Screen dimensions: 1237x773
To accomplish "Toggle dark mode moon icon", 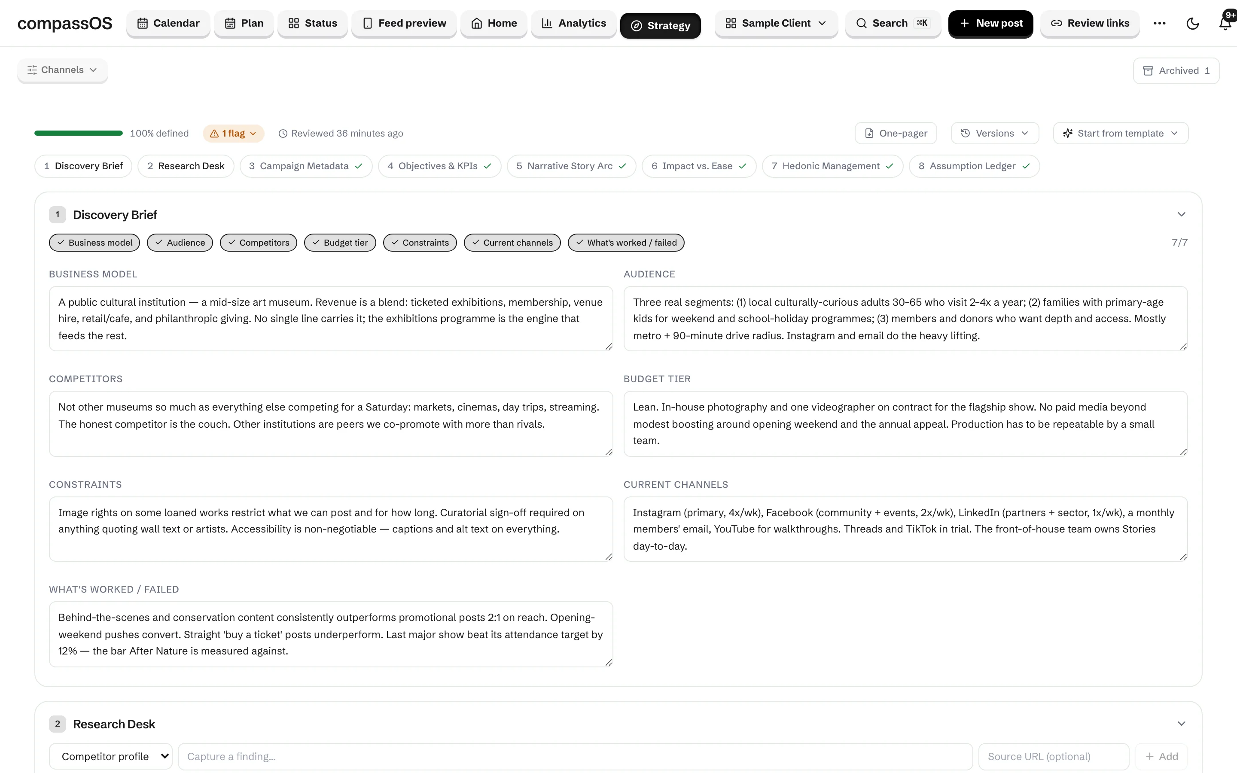I will tap(1192, 24).
